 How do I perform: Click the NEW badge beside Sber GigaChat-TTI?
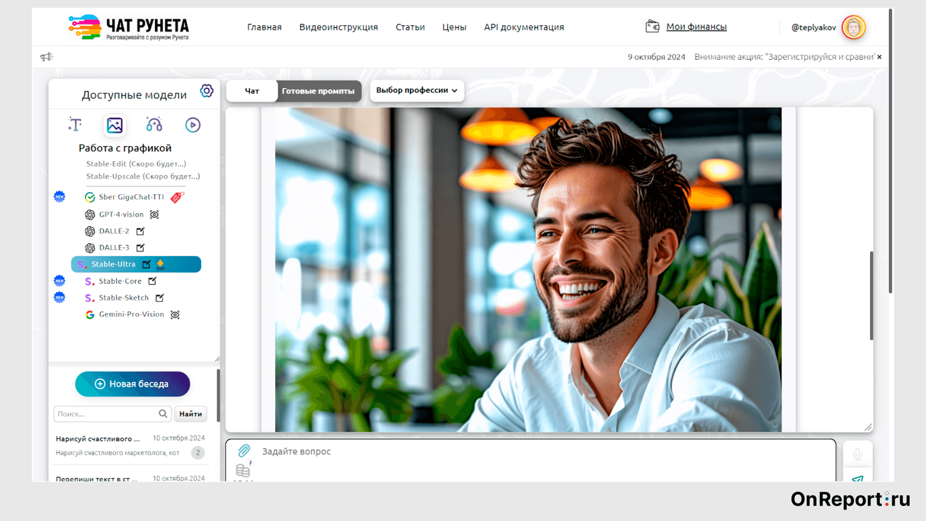pyautogui.click(x=59, y=196)
